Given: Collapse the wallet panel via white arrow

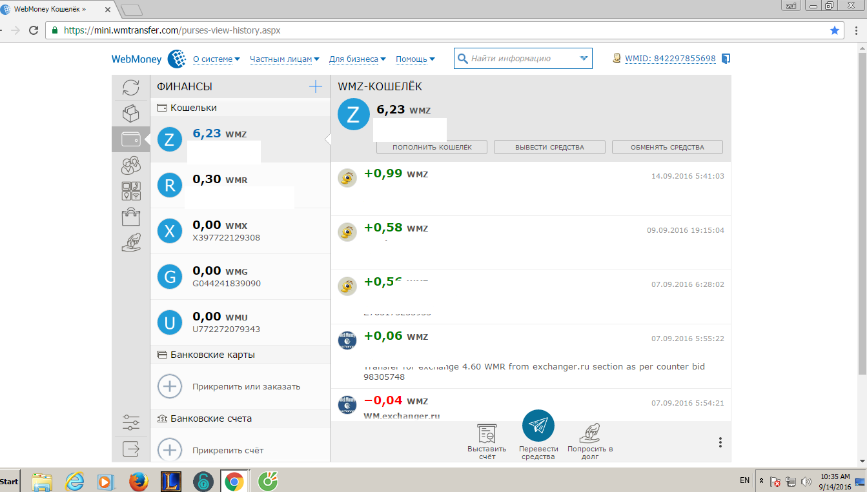Looking at the screenshot, I should click(327, 139).
